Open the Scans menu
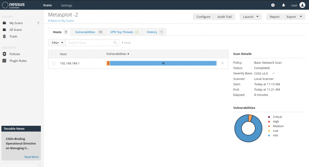Screen dimensions: 309x167 (x=47, y=5)
